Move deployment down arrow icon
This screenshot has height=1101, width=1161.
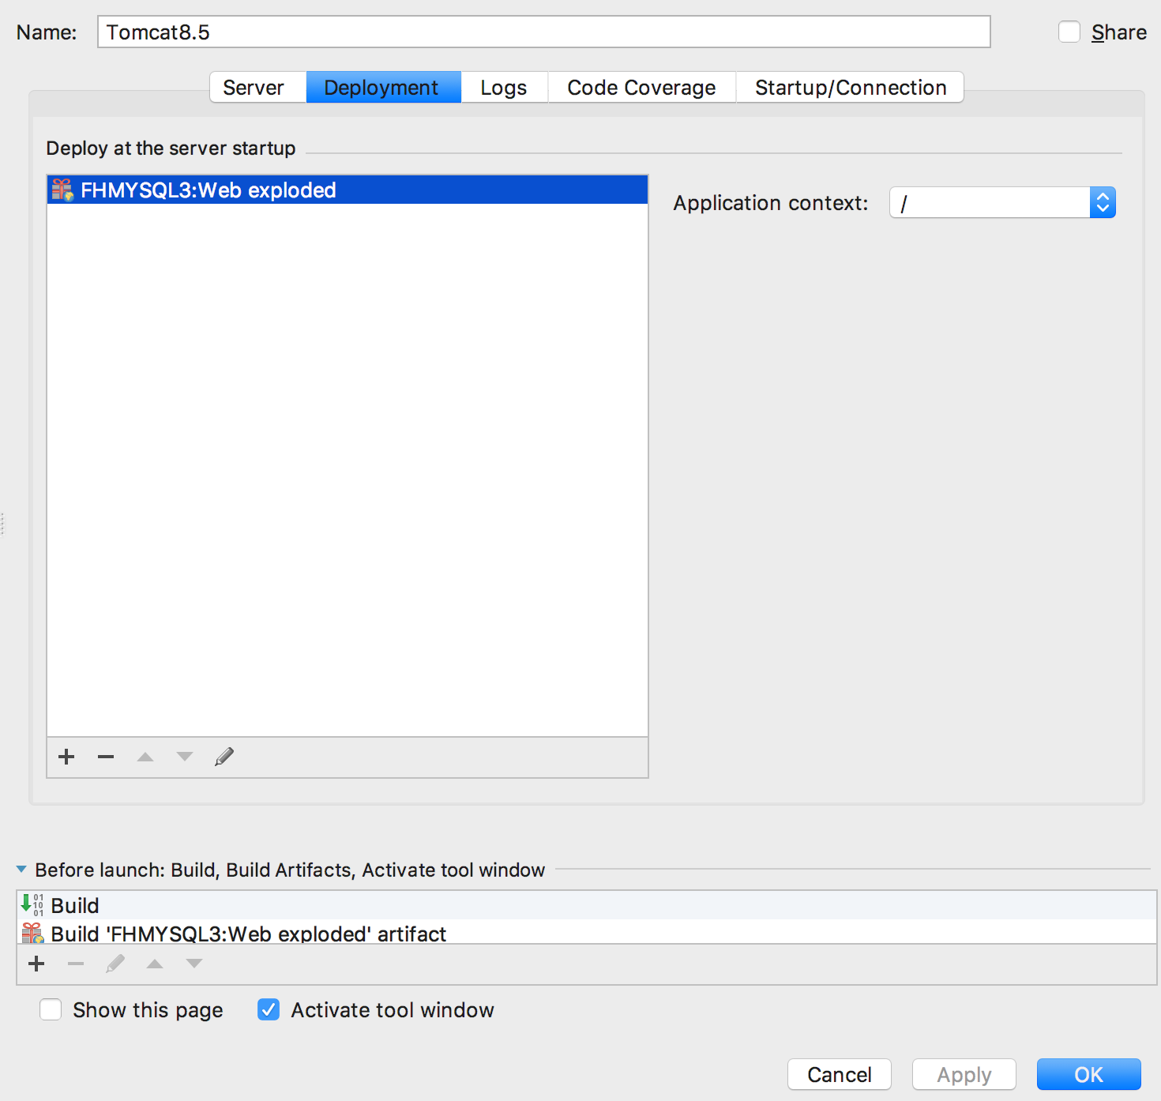[185, 757]
